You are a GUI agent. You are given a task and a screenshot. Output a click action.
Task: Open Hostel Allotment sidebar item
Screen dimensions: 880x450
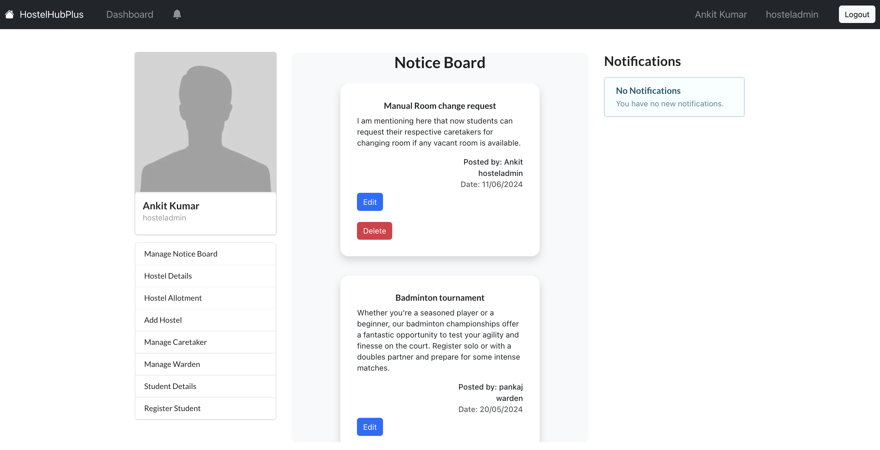pyautogui.click(x=173, y=298)
